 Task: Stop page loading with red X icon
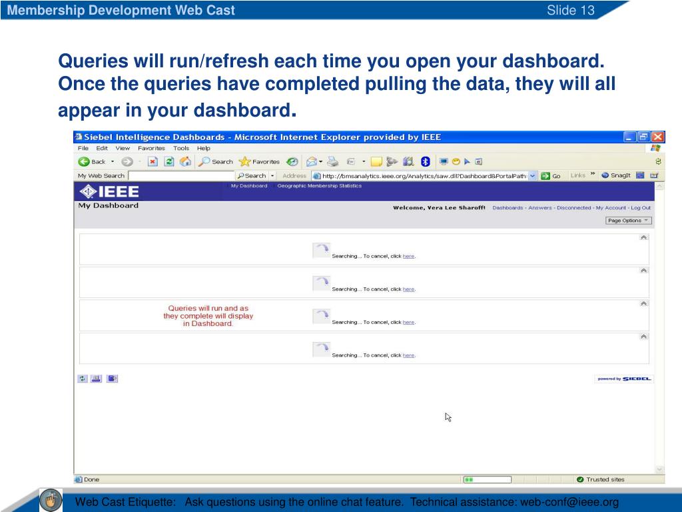153,162
